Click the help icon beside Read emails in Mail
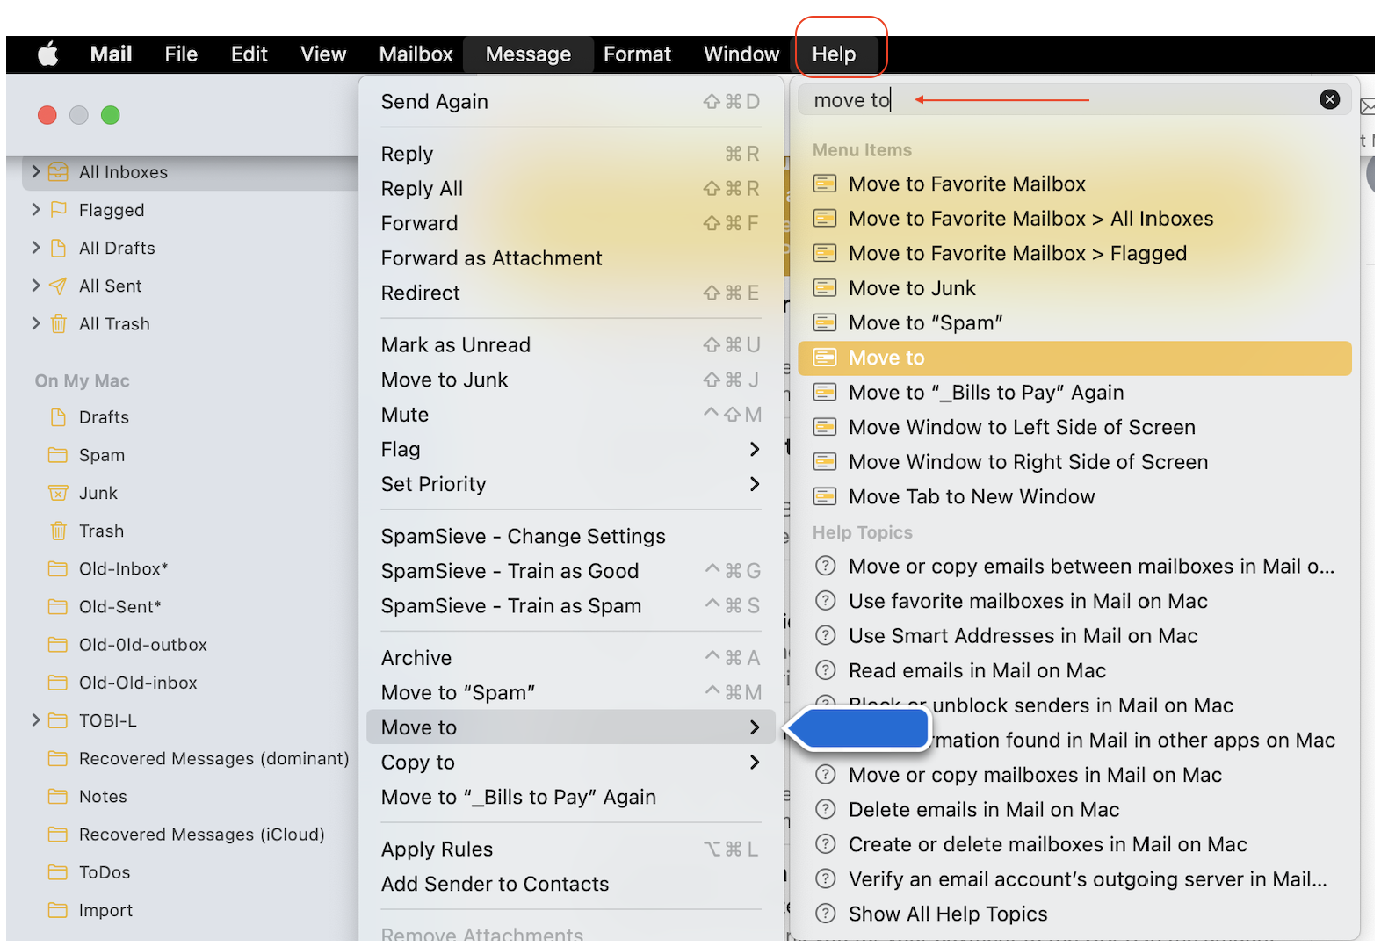This screenshot has height=947, width=1381. [x=825, y=670]
